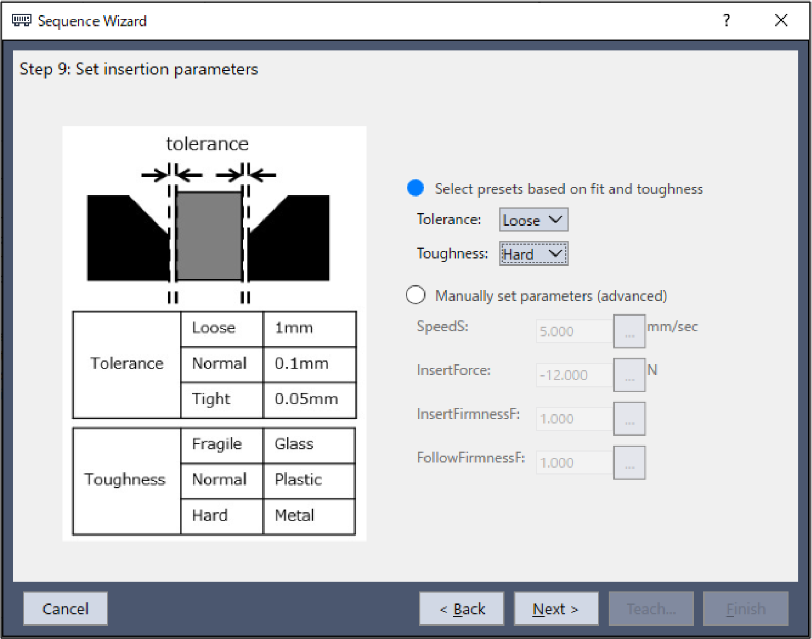The width and height of the screenshot is (812, 639).
Task: Click the Cancel button
Action: coord(65,609)
